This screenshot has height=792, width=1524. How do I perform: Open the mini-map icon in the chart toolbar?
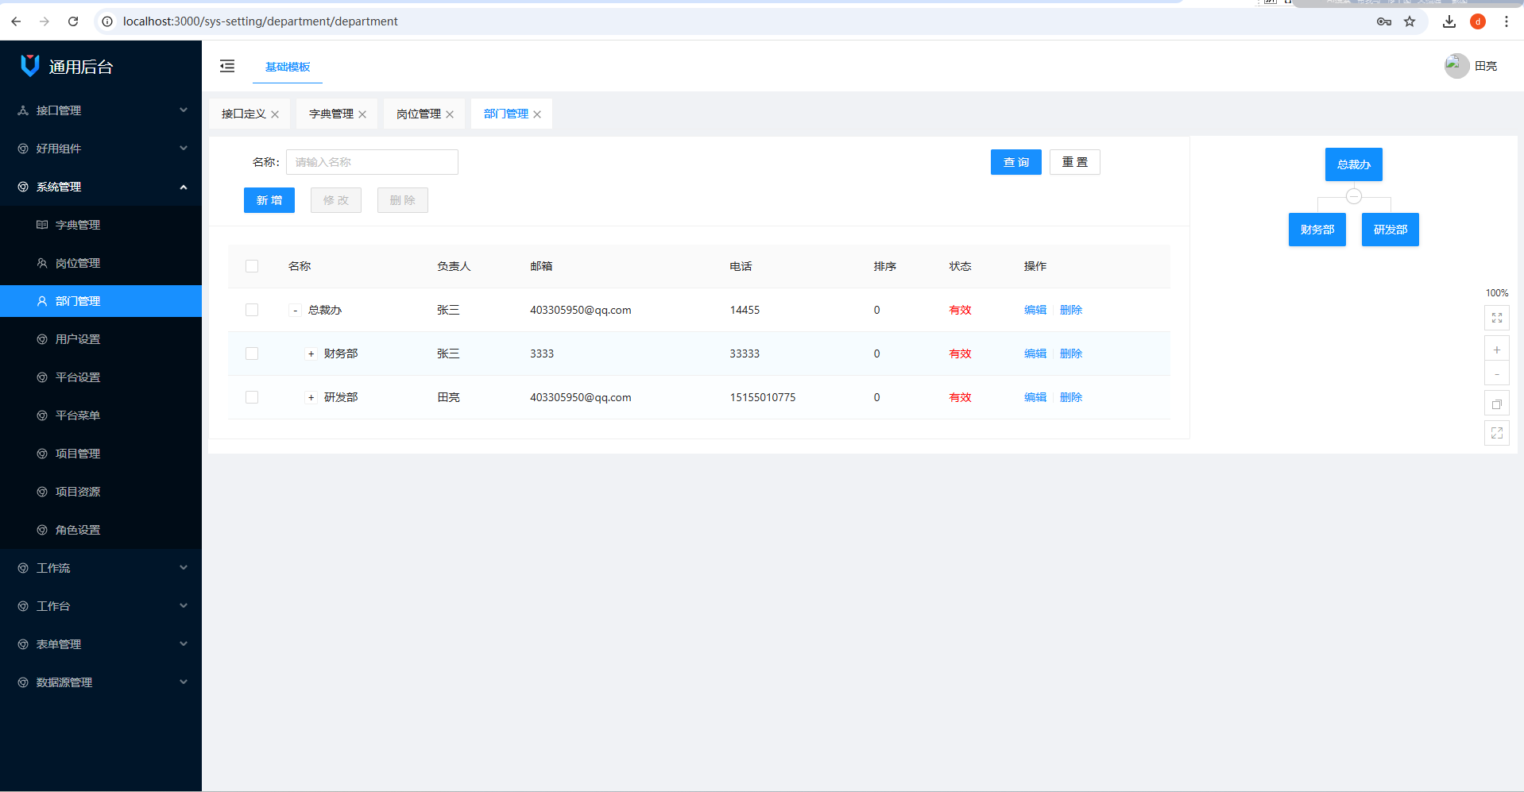(1497, 403)
